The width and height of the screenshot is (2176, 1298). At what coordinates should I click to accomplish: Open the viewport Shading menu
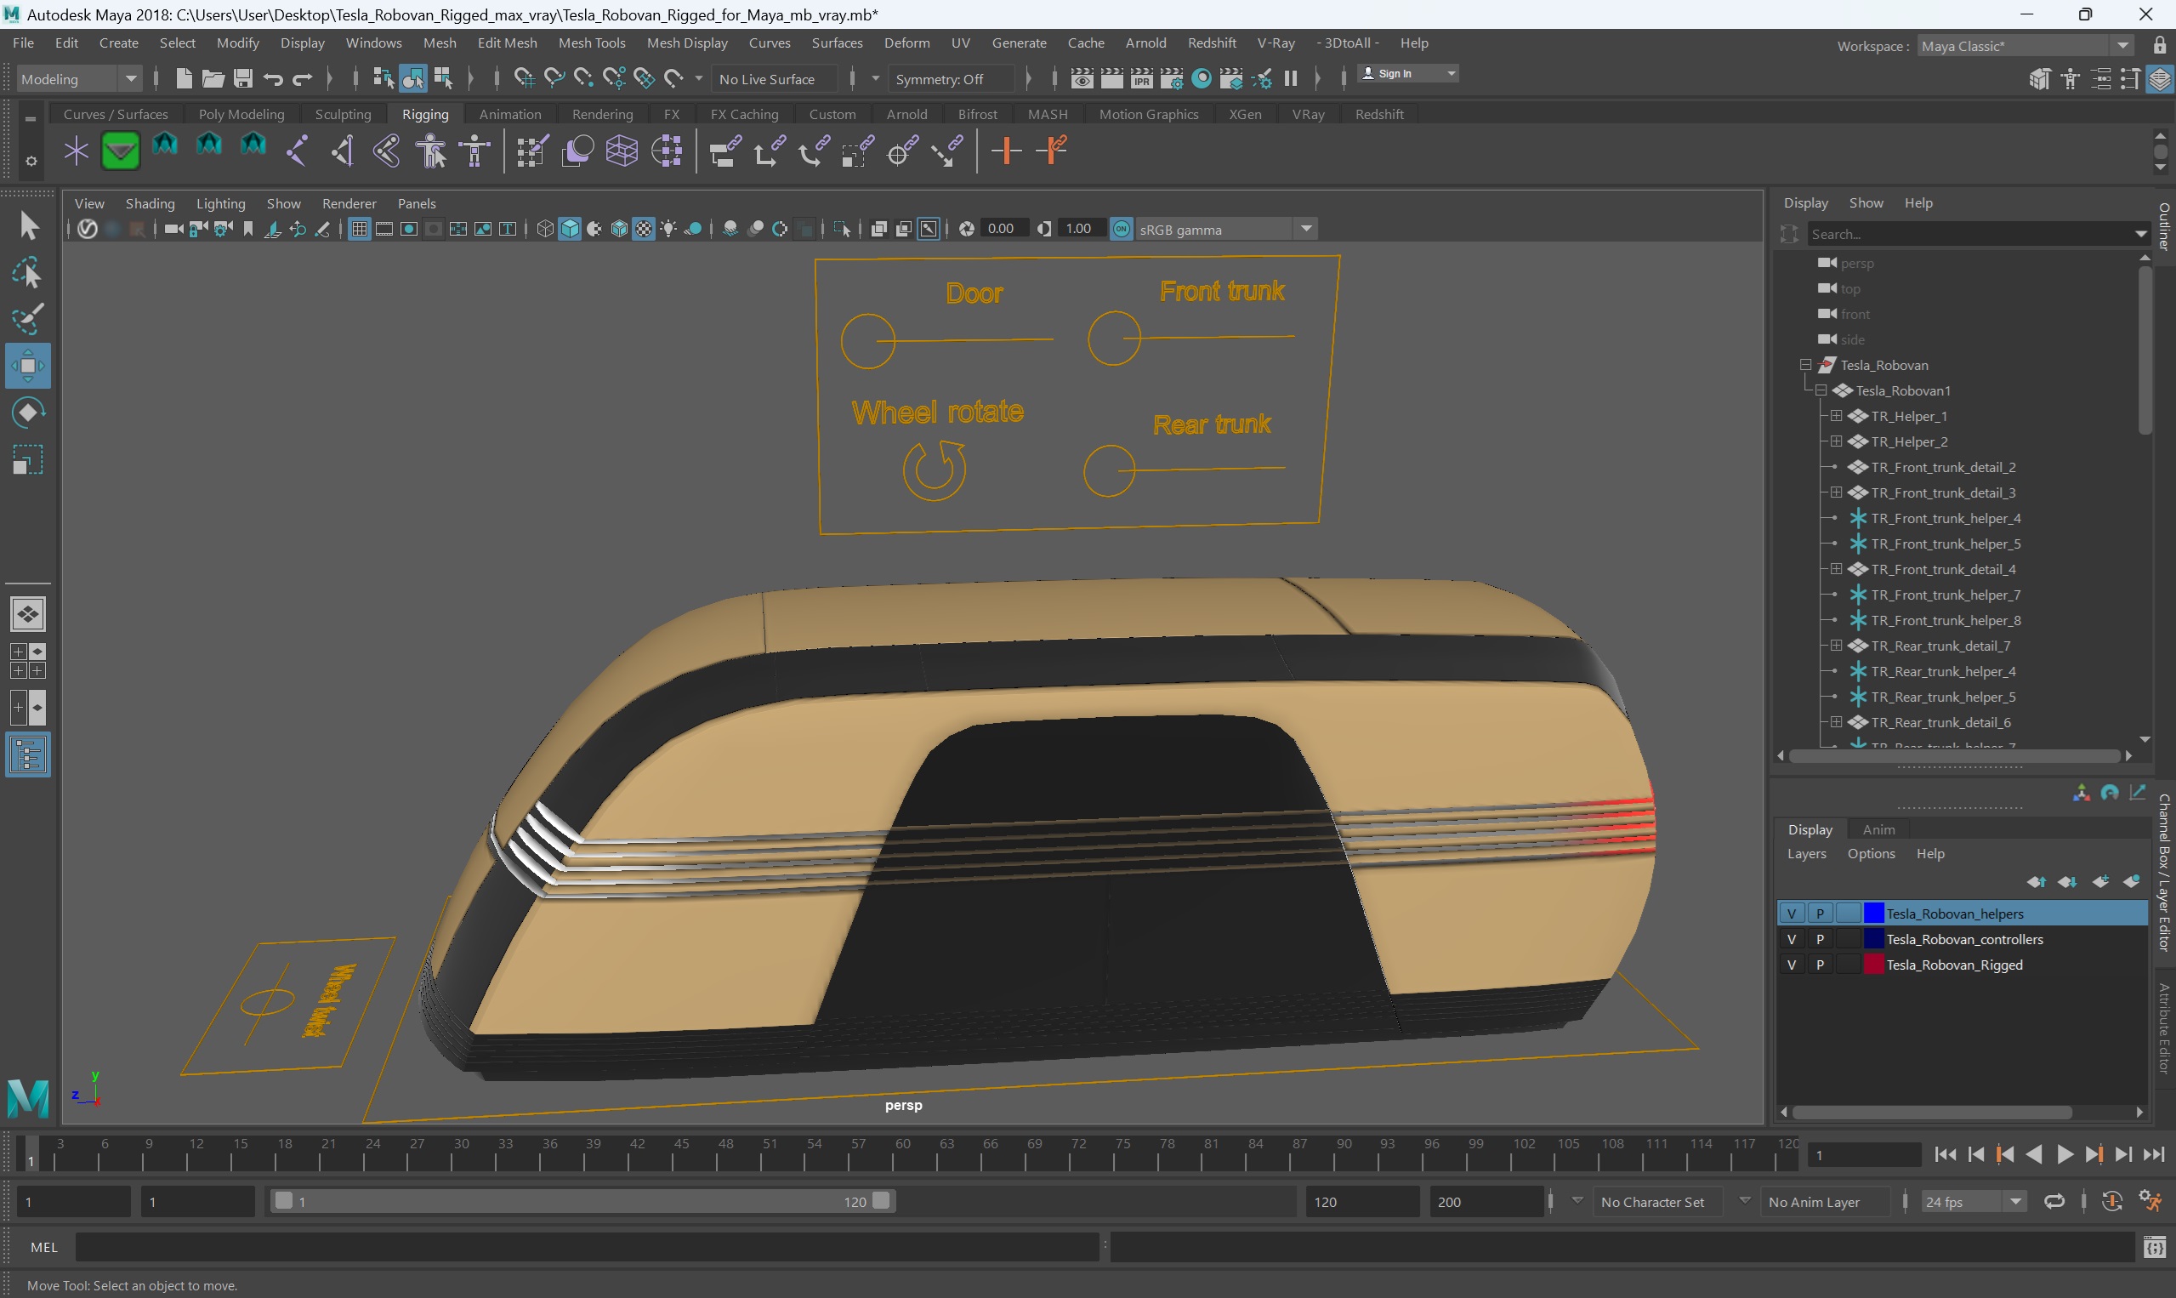(x=150, y=204)
